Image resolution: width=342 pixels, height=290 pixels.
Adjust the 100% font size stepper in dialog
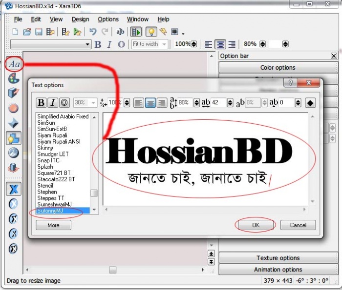[x=127, y=102]
